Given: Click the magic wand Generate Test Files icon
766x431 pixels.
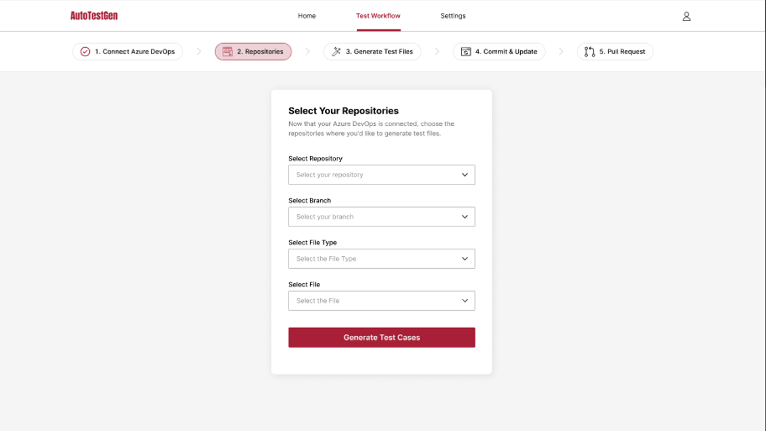Looking at the screenshot, I should click(x=336, y=51).
